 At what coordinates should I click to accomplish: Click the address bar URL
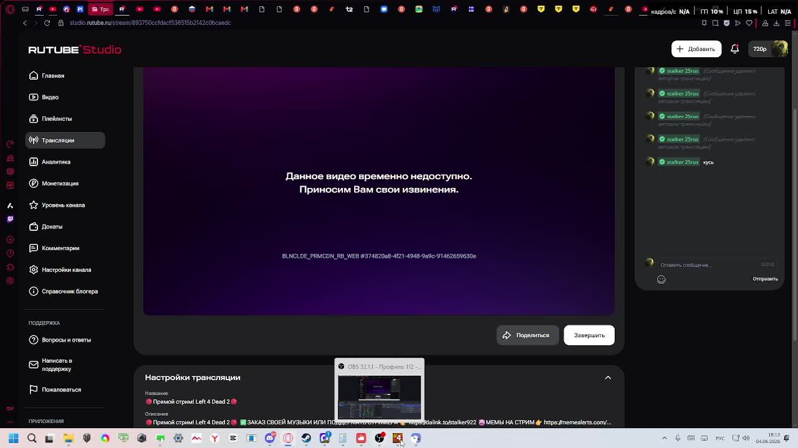(x=150, y=22)
